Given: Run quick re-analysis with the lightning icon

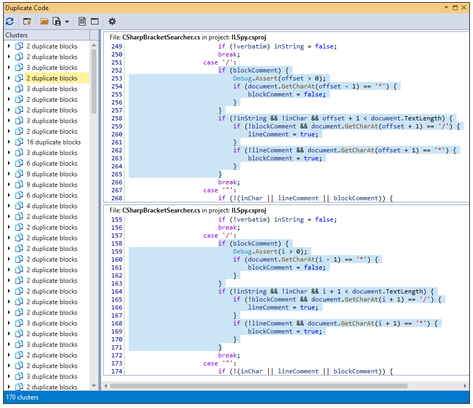Looking at the screenshot, I should point(28,21).
